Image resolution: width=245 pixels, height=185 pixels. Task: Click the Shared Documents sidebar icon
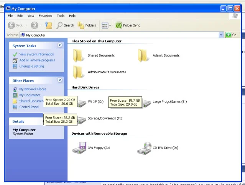[15, 101]
